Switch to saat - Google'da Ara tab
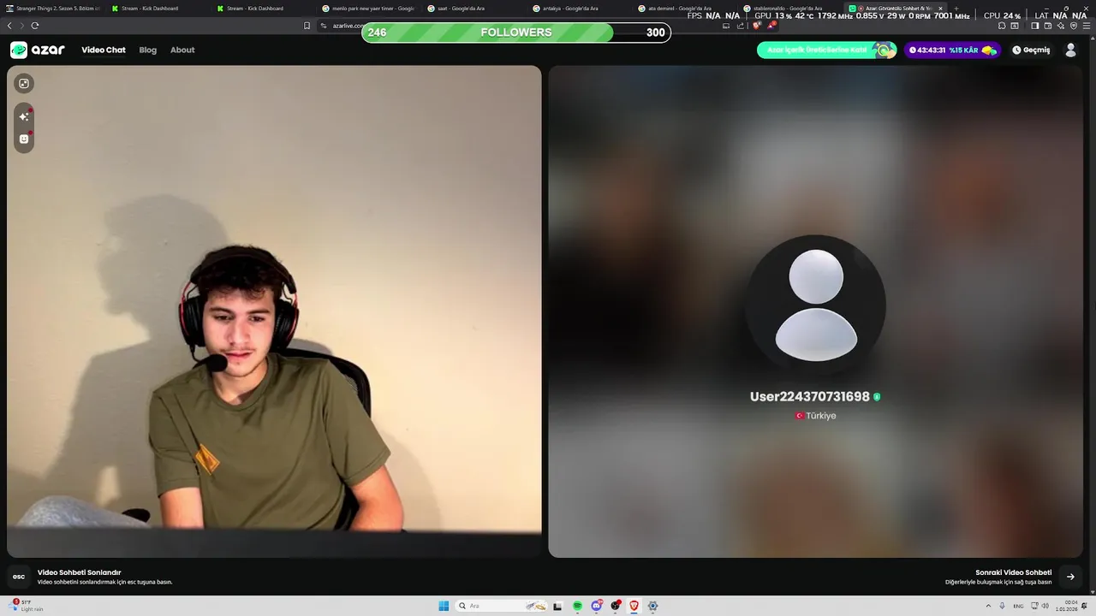 point(474,9)
